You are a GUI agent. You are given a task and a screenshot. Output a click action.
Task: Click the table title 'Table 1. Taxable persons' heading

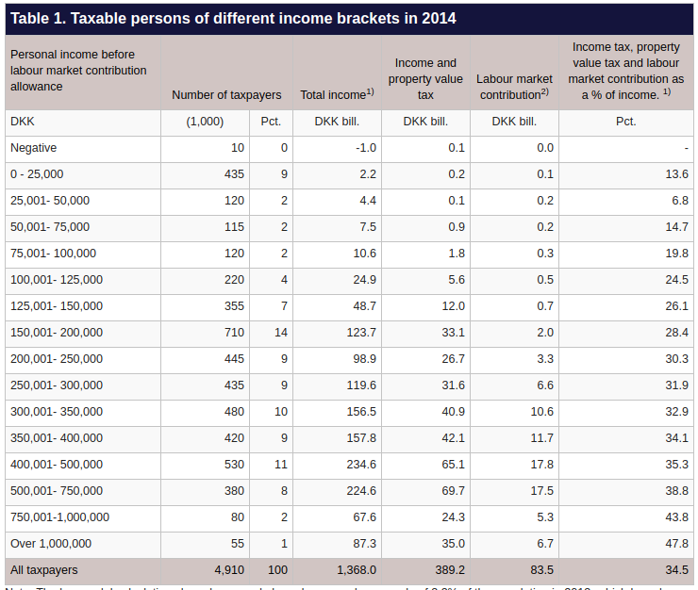coord(233,19)
